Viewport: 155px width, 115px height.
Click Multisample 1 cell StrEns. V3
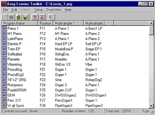click(x=63, y=64)
